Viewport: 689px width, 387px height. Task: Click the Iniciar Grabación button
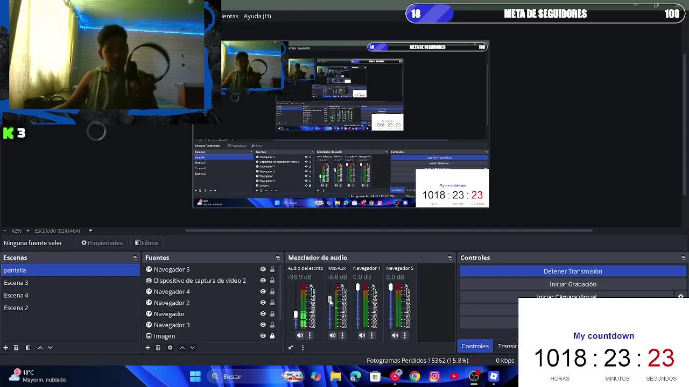click(x=573, y=284)
